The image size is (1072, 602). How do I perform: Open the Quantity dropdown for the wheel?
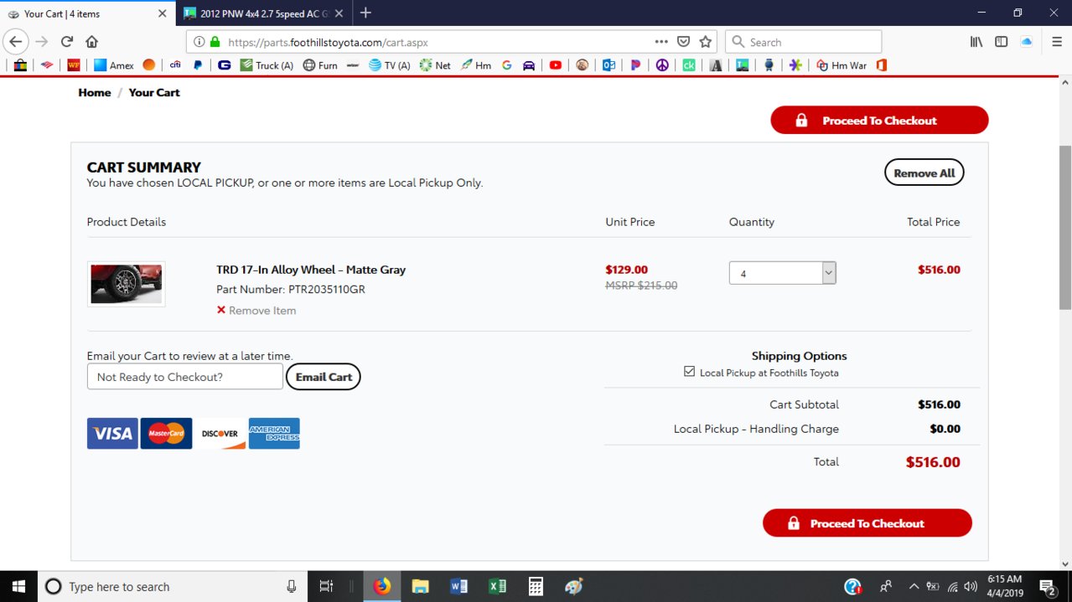[782, 273]
